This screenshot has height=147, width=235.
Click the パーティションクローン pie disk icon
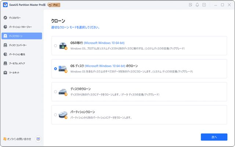pos(63,115)
